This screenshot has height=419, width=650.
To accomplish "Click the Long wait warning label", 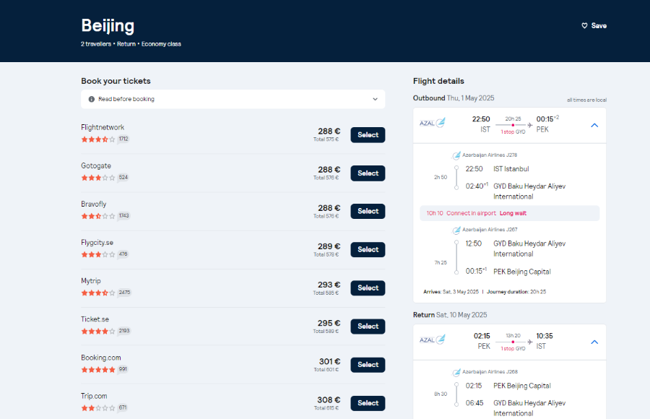I will (513, 213).
